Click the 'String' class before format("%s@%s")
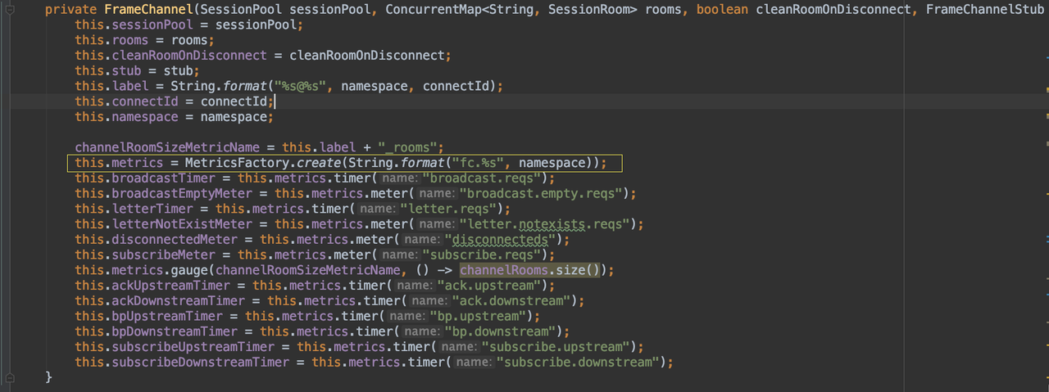The width and height of the screenshot is (1049, 392). coord(193,86)
